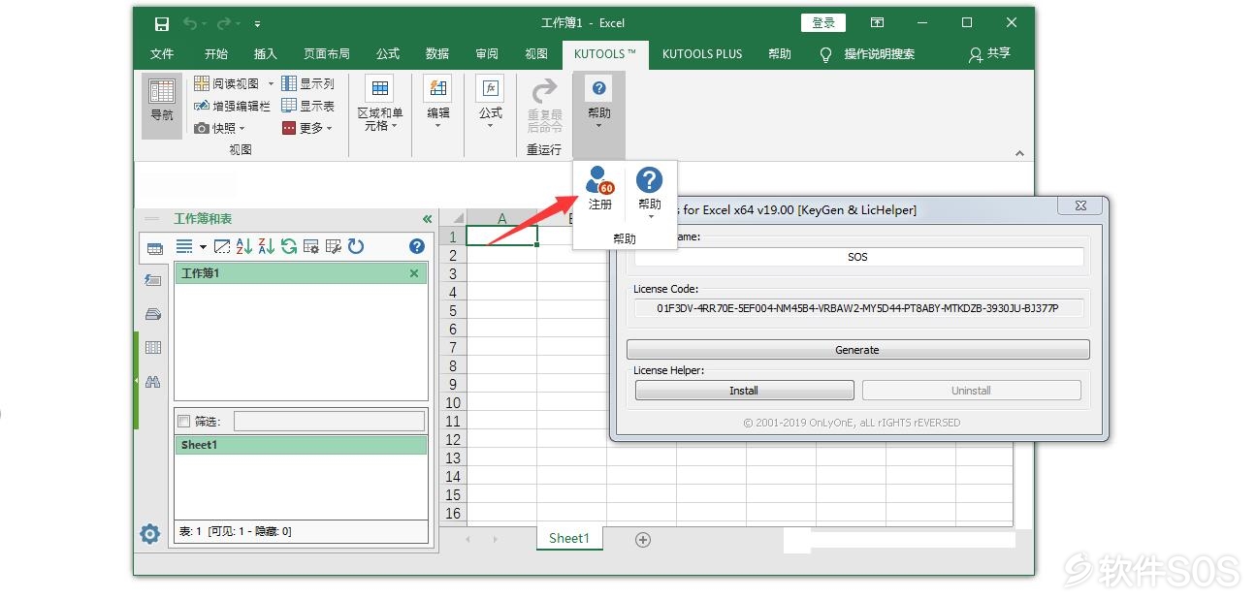Open Ribbon Display Options in the title bar
Screen dimensions: 1257x599
pyautogui.click(x=877, y=23)
